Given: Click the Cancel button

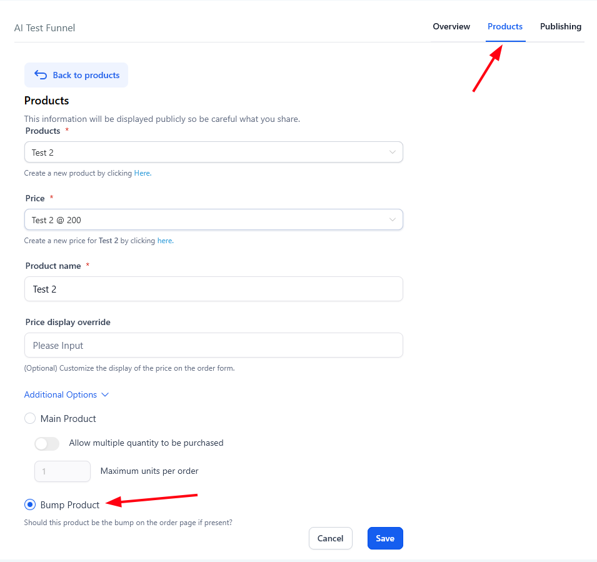Looking at the screenshot, I should [x=330, y=538].
